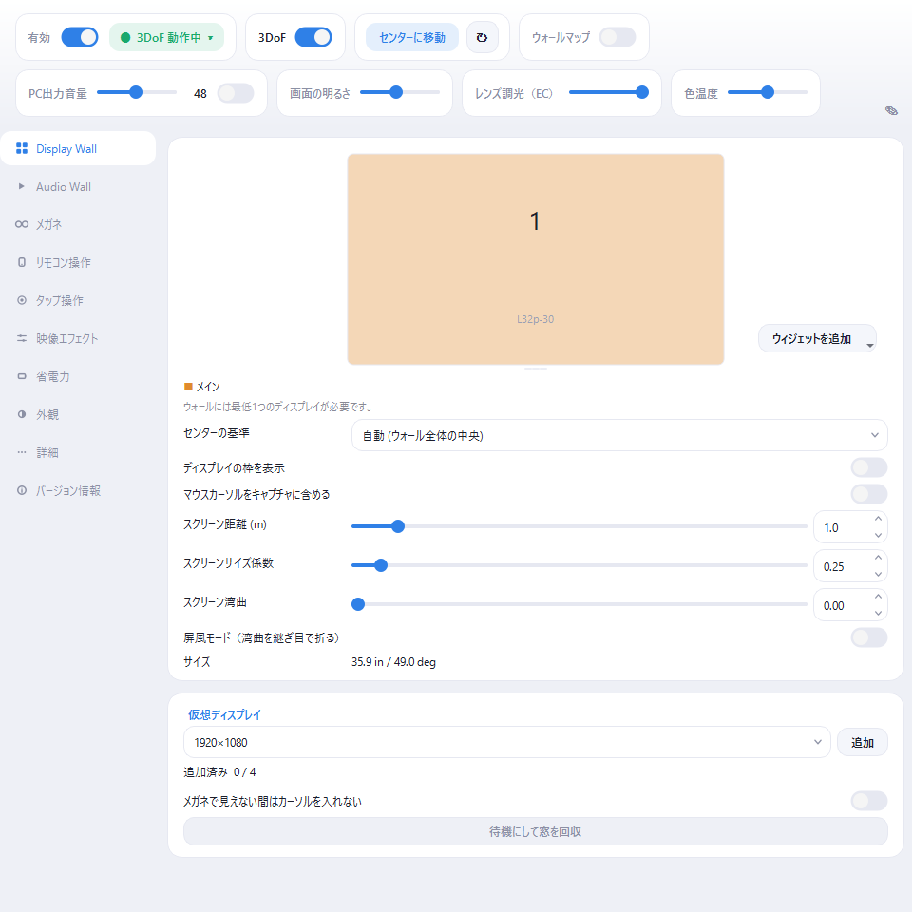Image resolution: width=912 pixels, height=912 pixels.
Task: Click the PC出力音量 slider
Action: tap(137, 92)
